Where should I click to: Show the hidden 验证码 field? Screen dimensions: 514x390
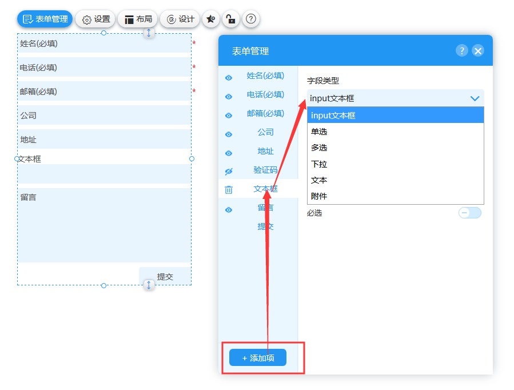[229, 171]
